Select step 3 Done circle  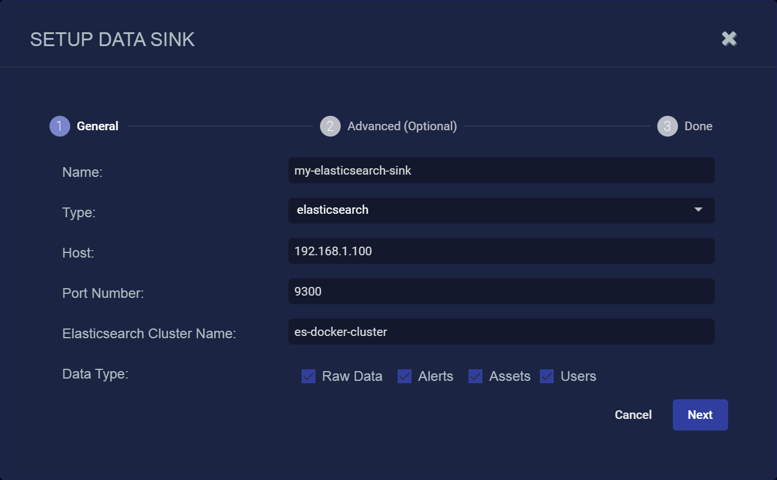point(667,126)
